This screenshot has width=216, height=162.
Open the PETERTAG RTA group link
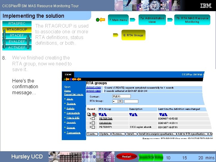pyautogui.click(x=106, y=118)
